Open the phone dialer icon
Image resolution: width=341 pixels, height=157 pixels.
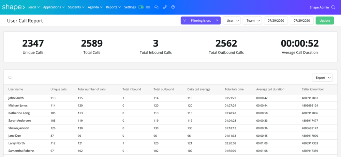point(165,7)
